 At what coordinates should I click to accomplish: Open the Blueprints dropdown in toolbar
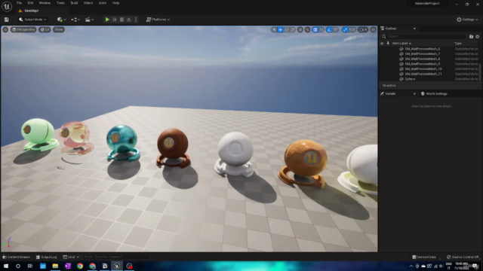pos(75,20)
